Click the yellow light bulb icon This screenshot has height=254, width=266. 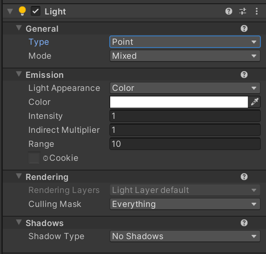pyautogui.click(x=22, y=11)
